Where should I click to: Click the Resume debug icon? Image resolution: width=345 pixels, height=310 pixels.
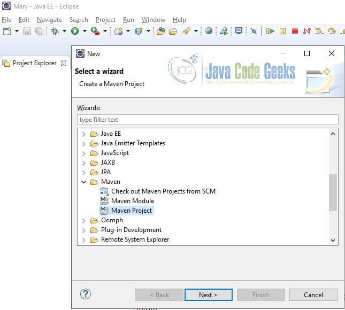(270, 31)
